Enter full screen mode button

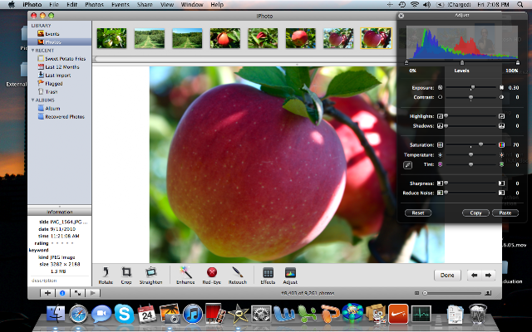click(x=77, y=293)
